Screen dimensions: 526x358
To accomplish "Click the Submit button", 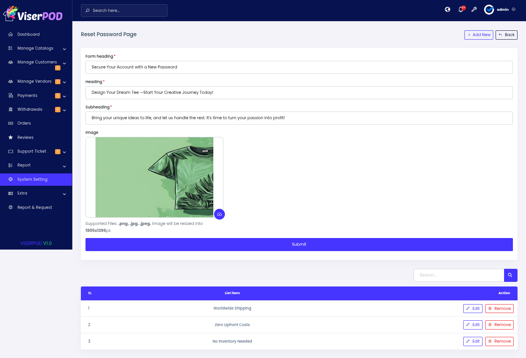I will coord(299,245).
